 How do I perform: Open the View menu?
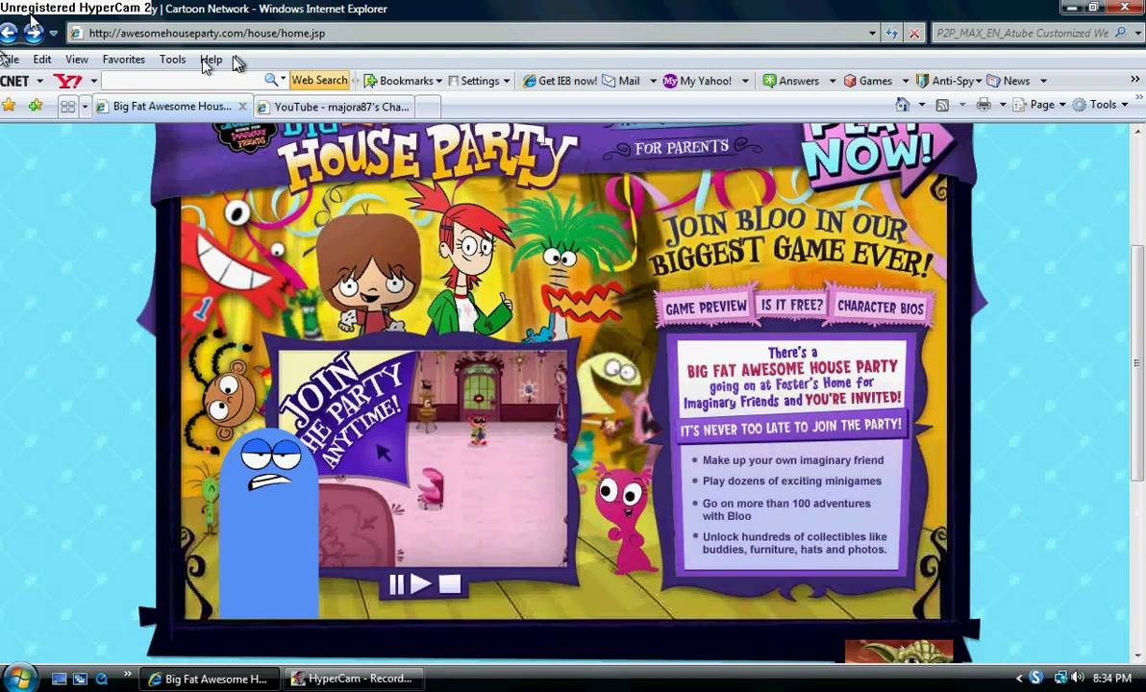coord(77,60)
